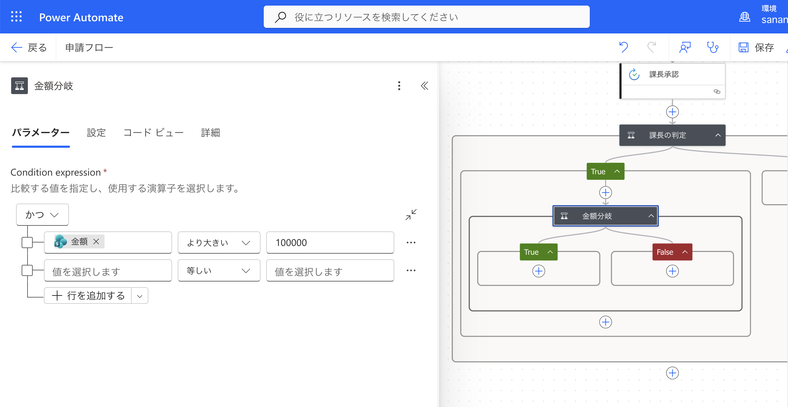Check the 金額 condition row checkbox

pyautogui.click(x=27, y=242)
